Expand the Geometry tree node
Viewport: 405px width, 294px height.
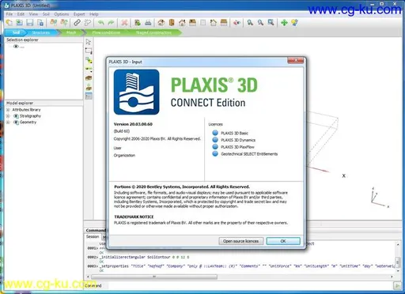tap(8, 122)
